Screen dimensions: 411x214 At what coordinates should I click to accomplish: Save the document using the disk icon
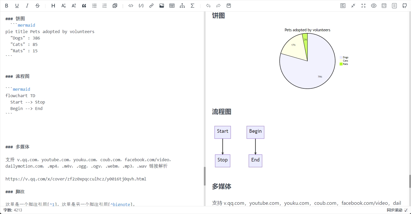point(229,6)
